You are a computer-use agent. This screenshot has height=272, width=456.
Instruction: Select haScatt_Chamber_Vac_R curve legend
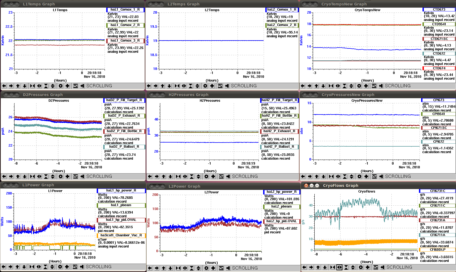click(x=121, y=236)
